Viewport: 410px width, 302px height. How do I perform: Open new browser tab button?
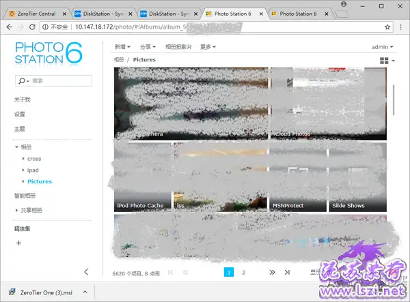click(x=342, y=14)
